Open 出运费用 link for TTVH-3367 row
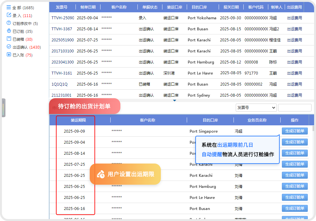The height and width of the screenshot is (221, 316). (x=295, y=29)
